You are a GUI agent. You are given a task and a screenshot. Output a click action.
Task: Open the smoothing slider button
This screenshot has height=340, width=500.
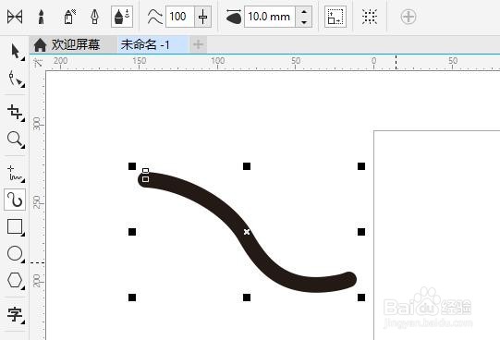(202, 17)
